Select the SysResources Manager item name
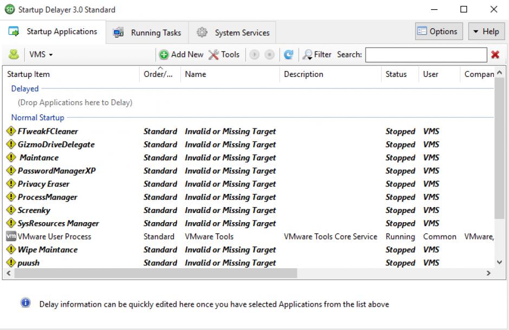This screenshot has width=509, height=330. (58, 223)
